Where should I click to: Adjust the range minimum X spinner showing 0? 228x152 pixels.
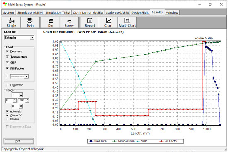click(x=15, y=100)
